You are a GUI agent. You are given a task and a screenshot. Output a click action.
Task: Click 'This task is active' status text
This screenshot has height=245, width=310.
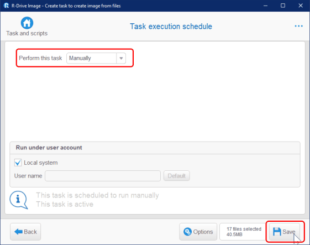[x=65, y=204]
